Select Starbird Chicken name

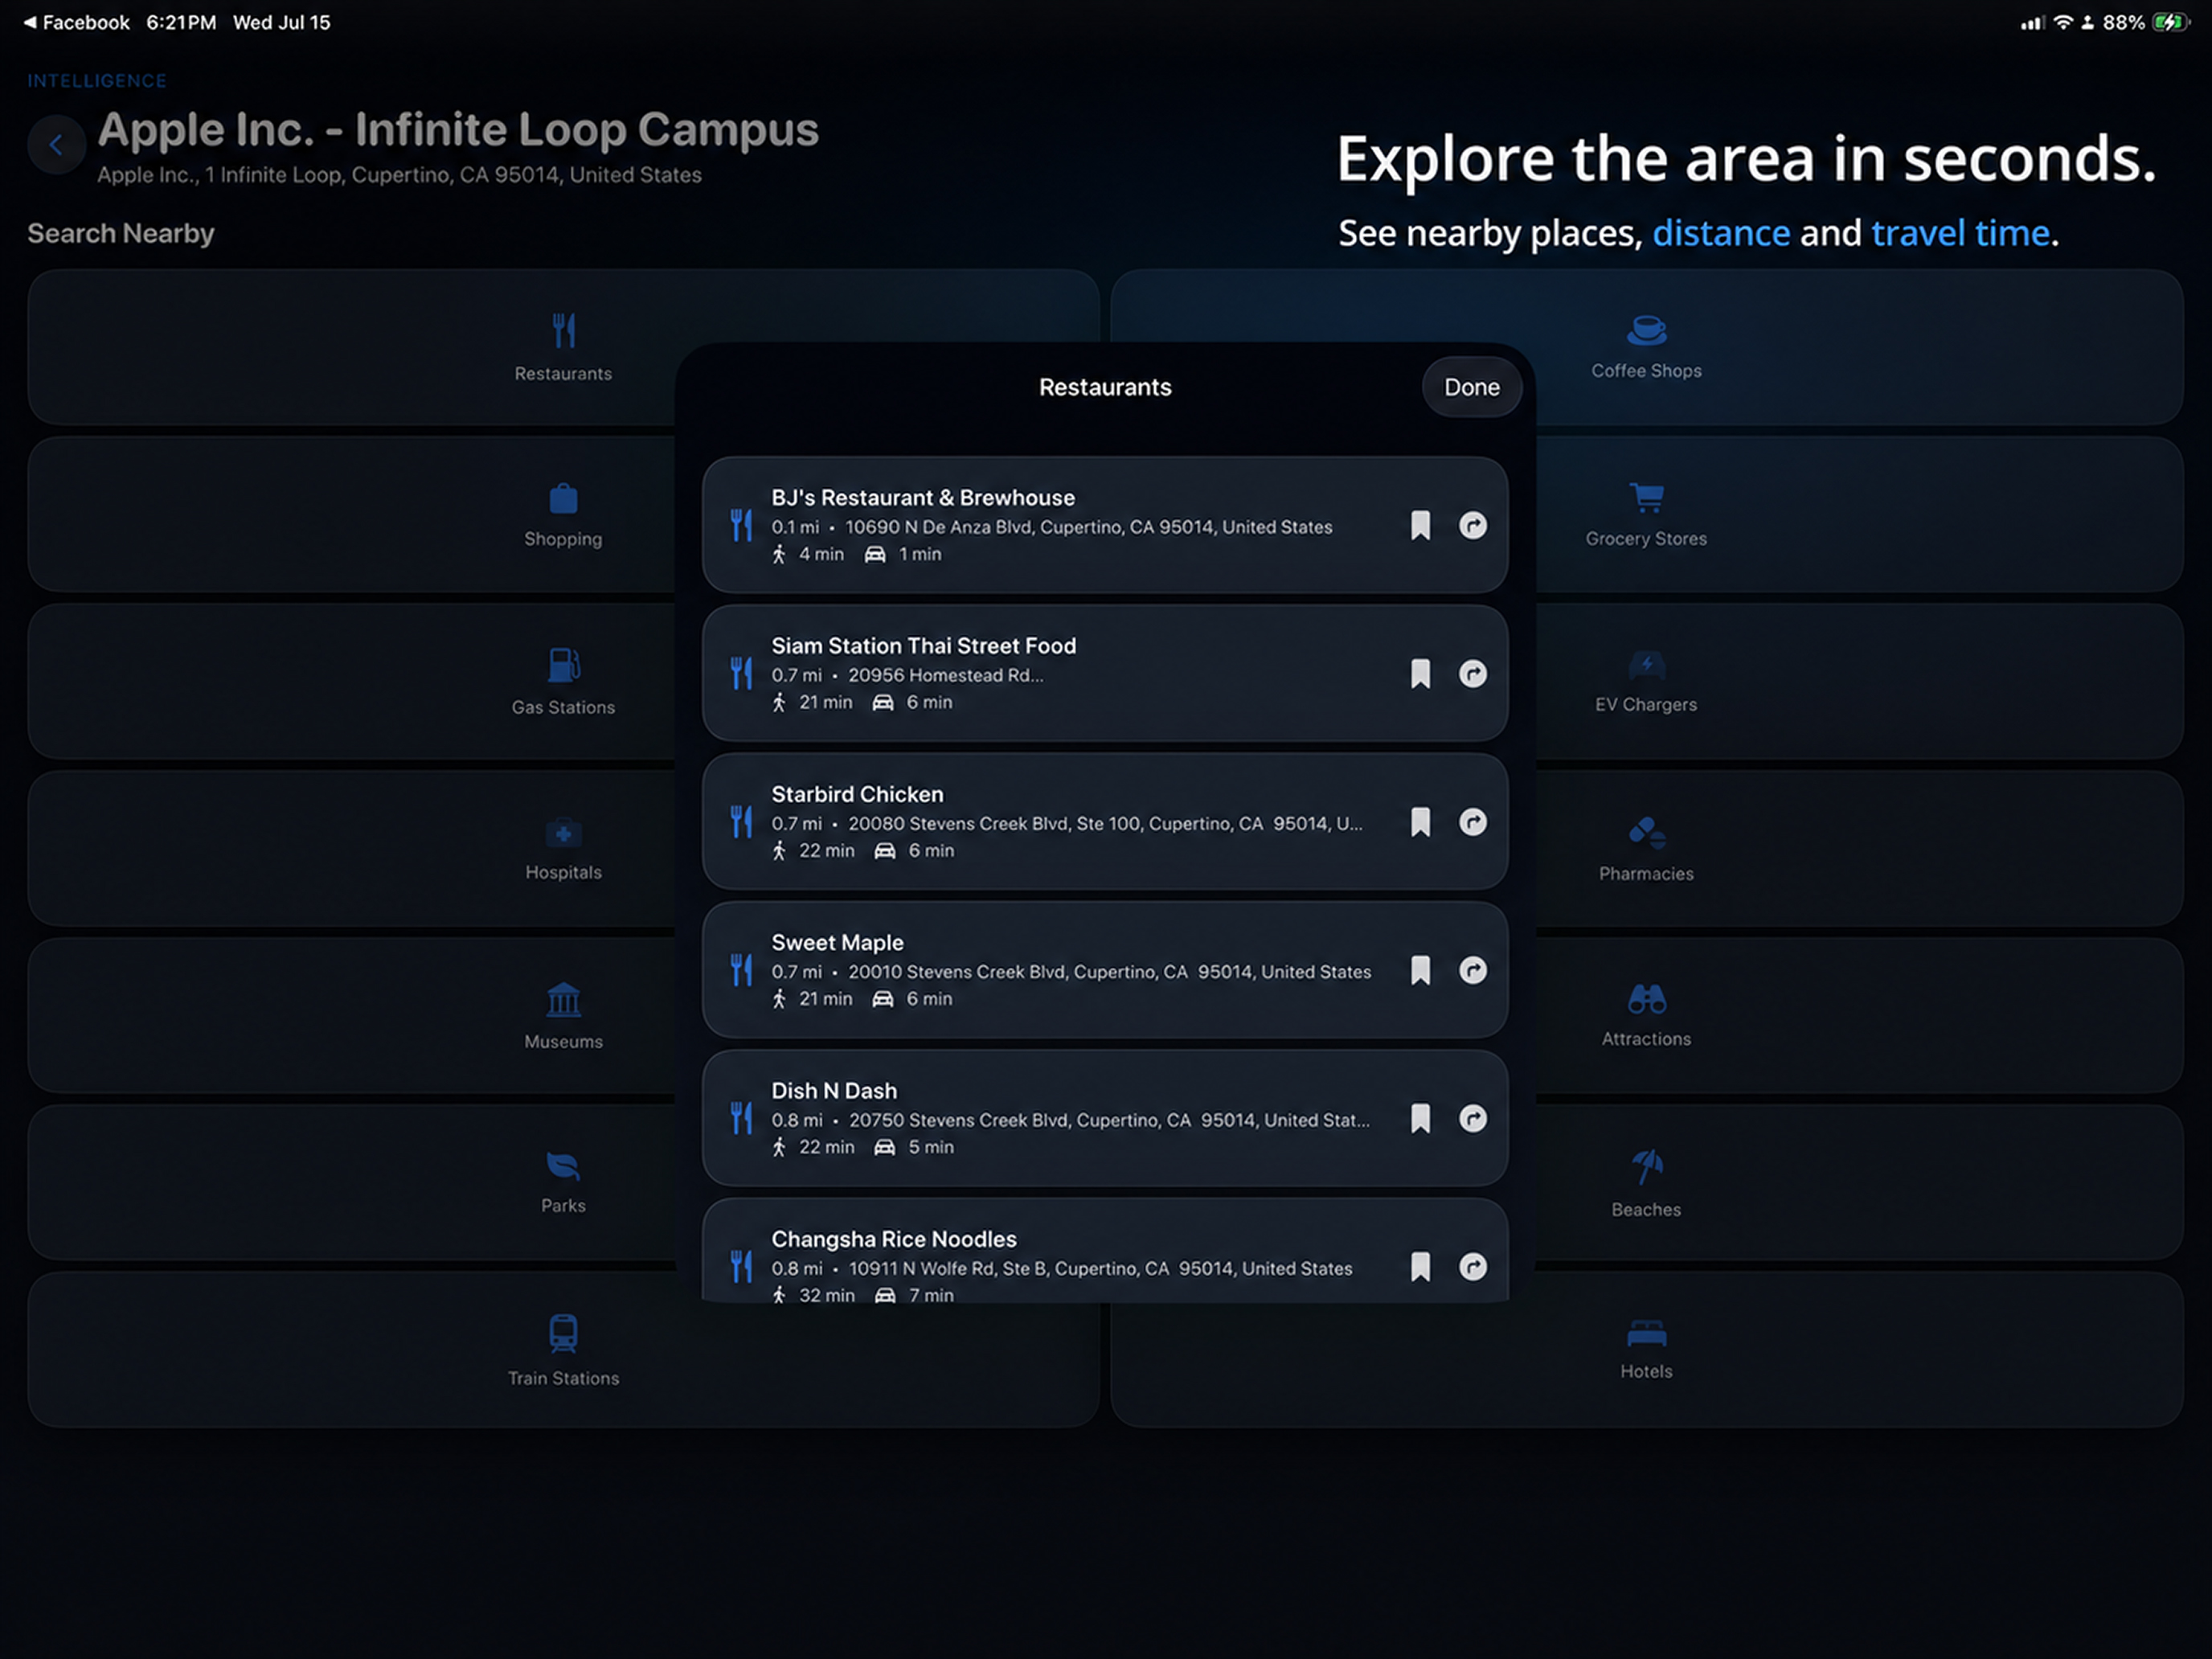tap(857, 794)
